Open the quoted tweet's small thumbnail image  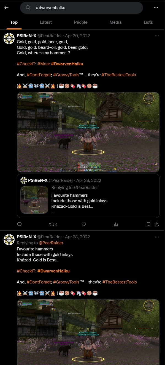(x=34, y=200)
